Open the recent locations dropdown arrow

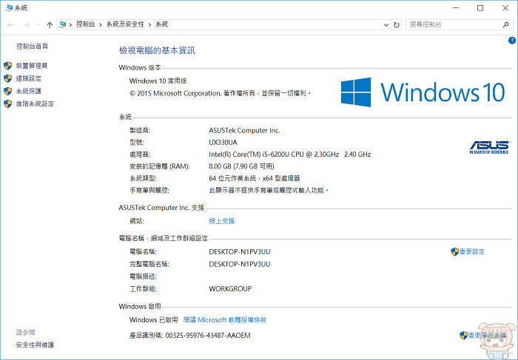[x=38, y=24]
